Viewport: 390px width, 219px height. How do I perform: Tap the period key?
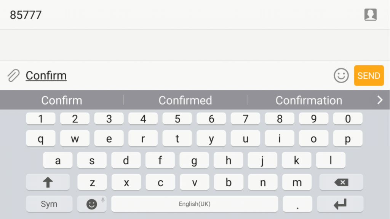point(297,204)
